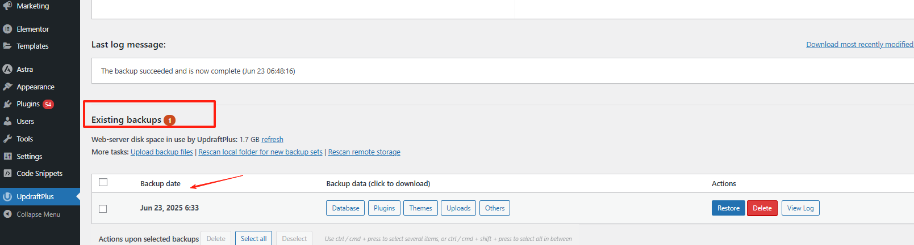Delete the Jun 23 backup
Viewport: 914px width, 245px height.
coord(762,208)
